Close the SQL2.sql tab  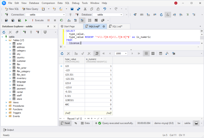[103, 27]
